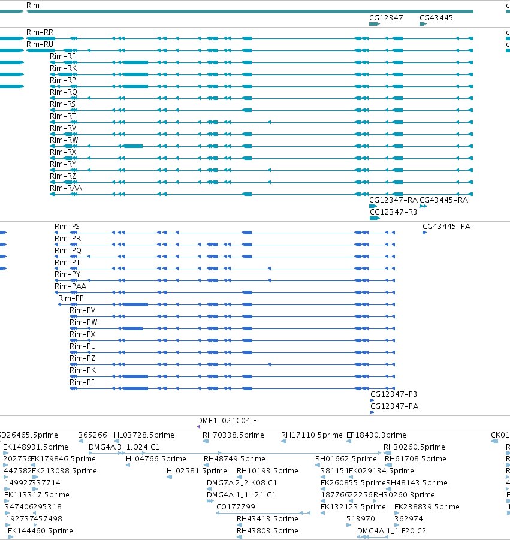Select the Rim-PAA protein label
510x540 pixels.
[70, 286]
